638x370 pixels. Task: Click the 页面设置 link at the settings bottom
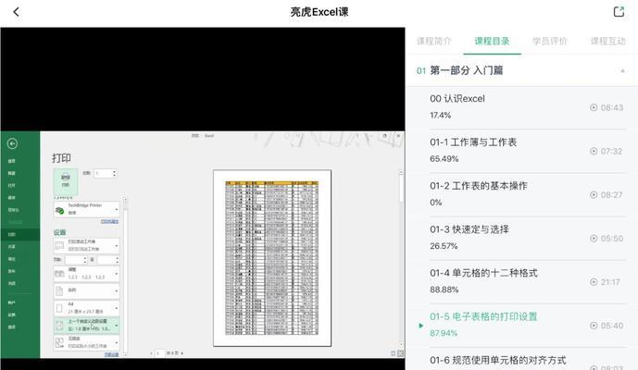click(x=111, y=354)
